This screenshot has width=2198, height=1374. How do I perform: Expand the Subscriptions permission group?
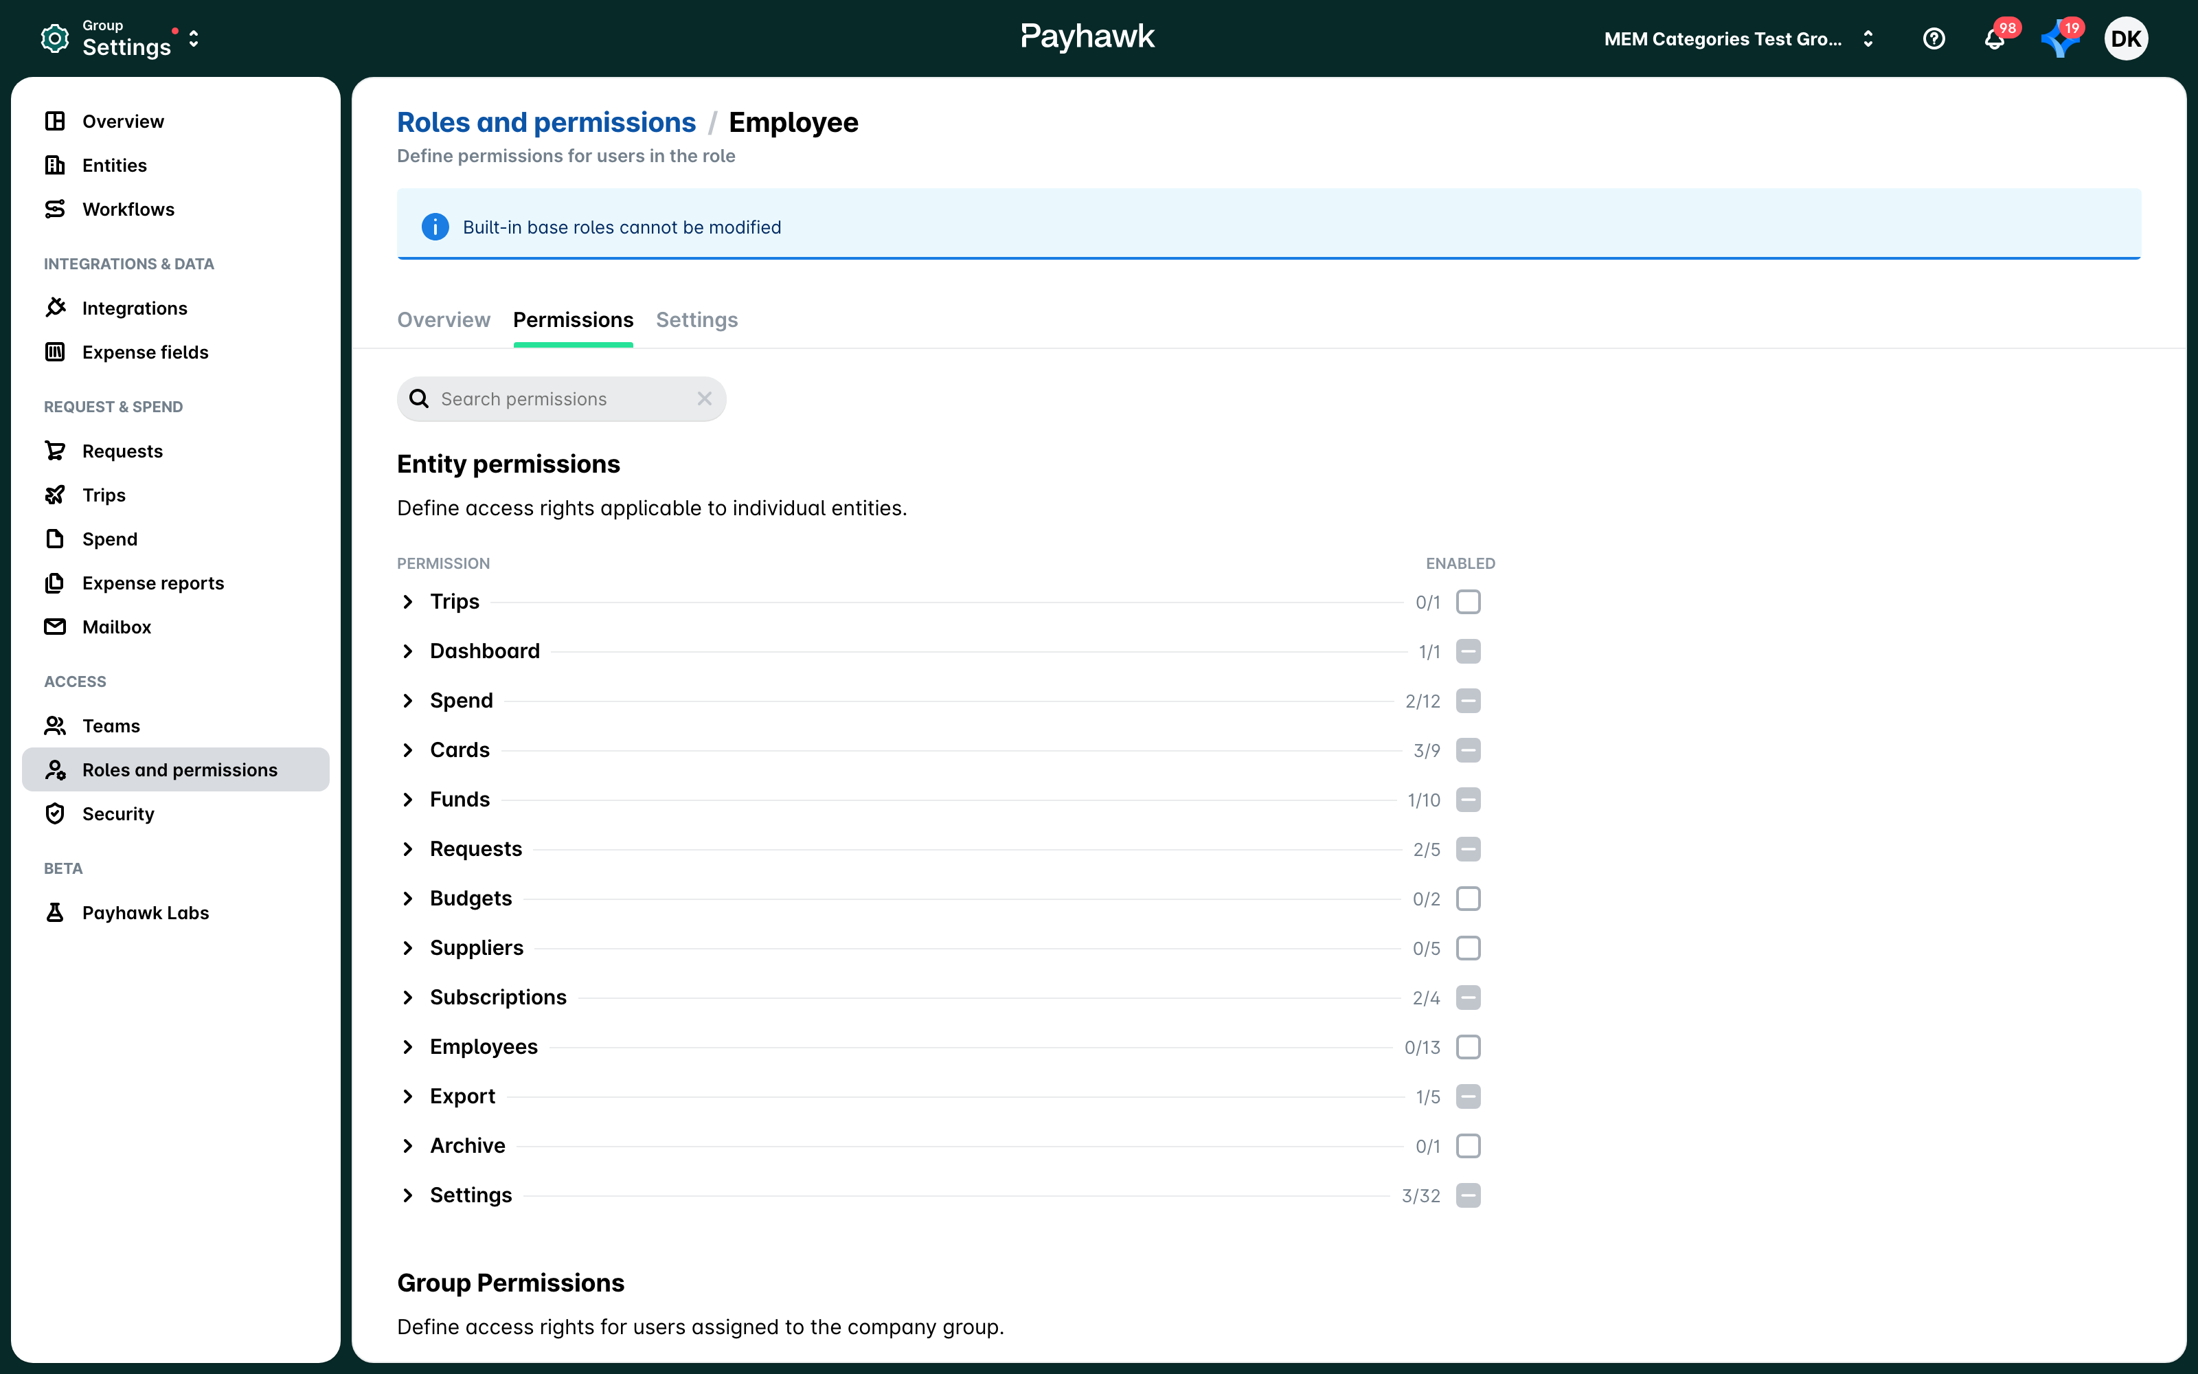coord(408,997)
